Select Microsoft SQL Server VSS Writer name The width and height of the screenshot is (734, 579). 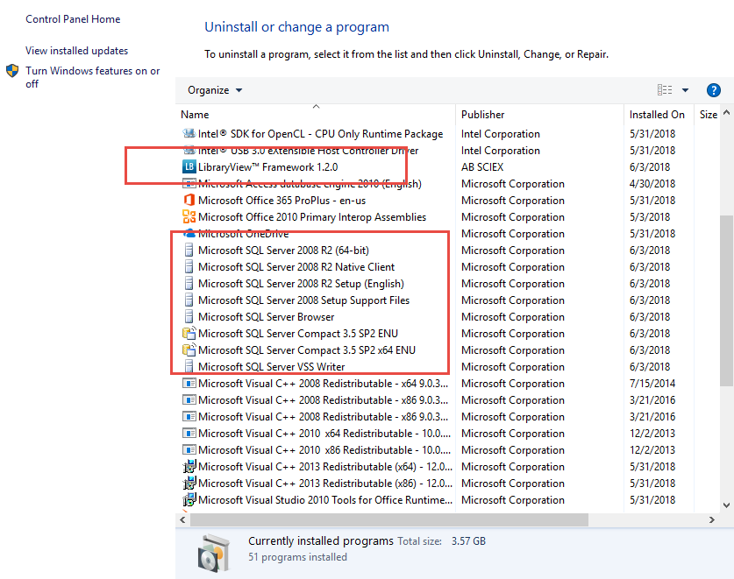[272, 367]
